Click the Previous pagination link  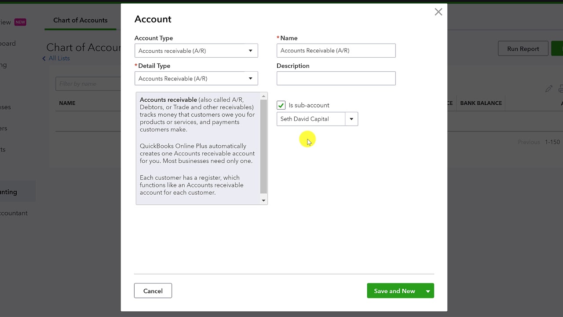[x=529, y=142]
